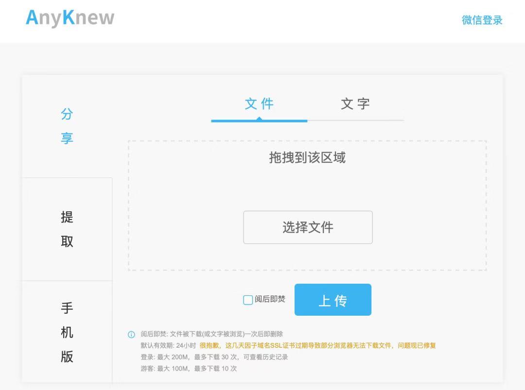Open WeChat login (微信登录)

(482, 20)
